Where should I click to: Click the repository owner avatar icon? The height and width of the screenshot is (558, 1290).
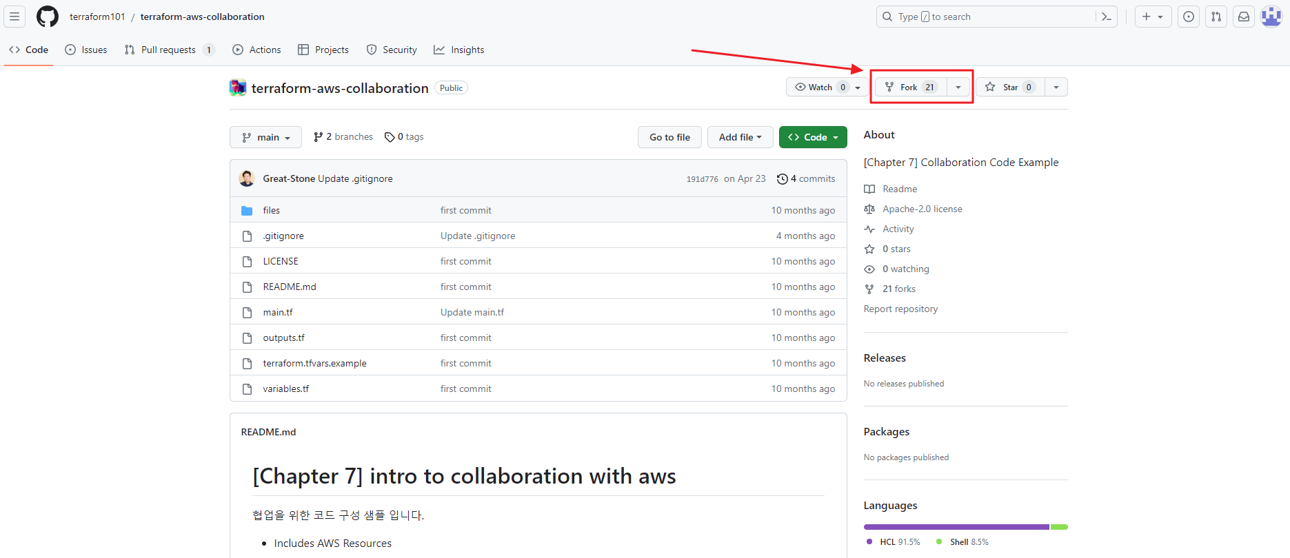(x=238, y=87)
